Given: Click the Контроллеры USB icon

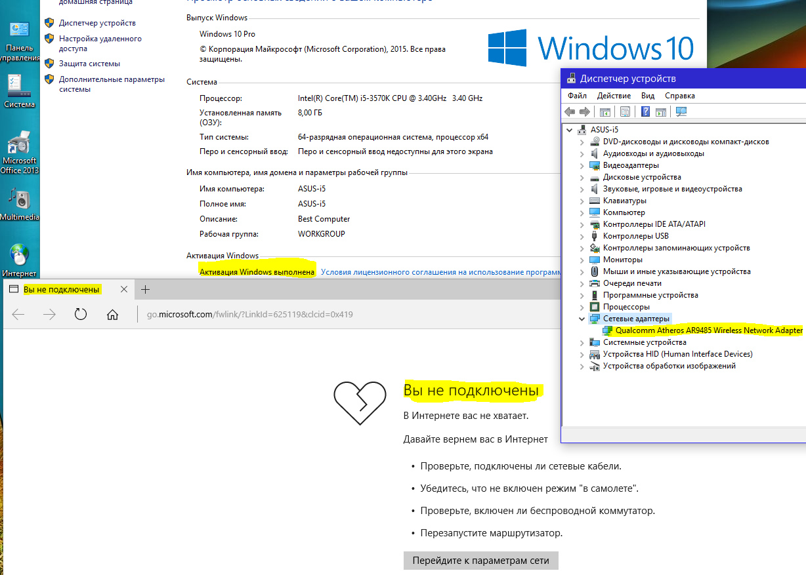Looking at the screenshot, I should (595, 236).
